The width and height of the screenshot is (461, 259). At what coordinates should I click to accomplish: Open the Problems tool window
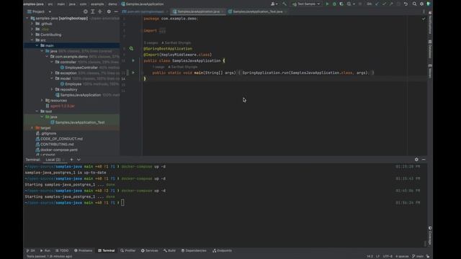(84, 250)
